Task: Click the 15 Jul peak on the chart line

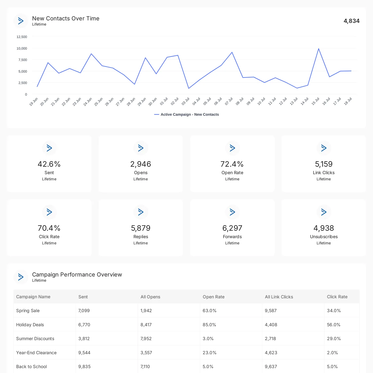Action: coord(319,49)
